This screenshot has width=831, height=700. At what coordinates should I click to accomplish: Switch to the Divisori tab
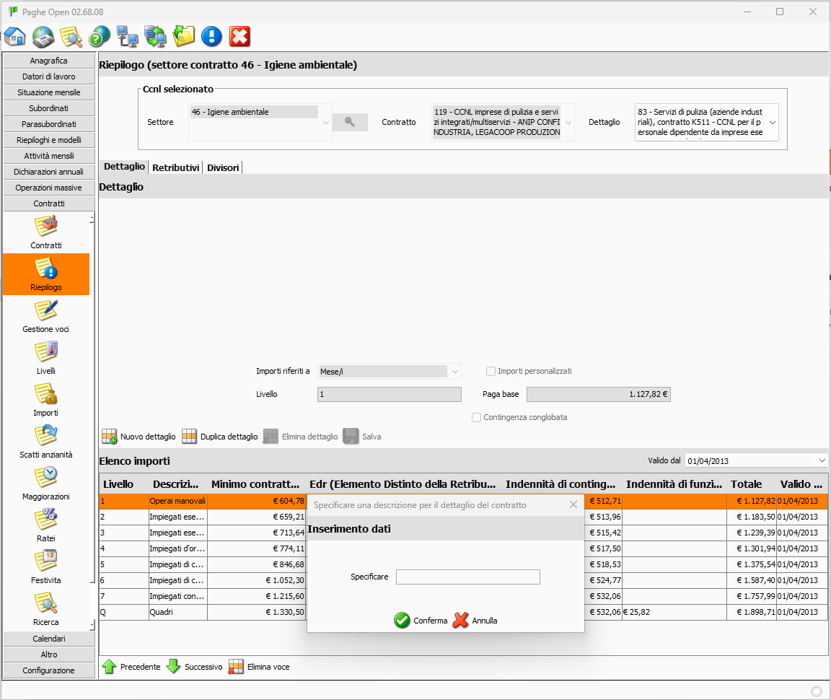(x=223, y=167)
